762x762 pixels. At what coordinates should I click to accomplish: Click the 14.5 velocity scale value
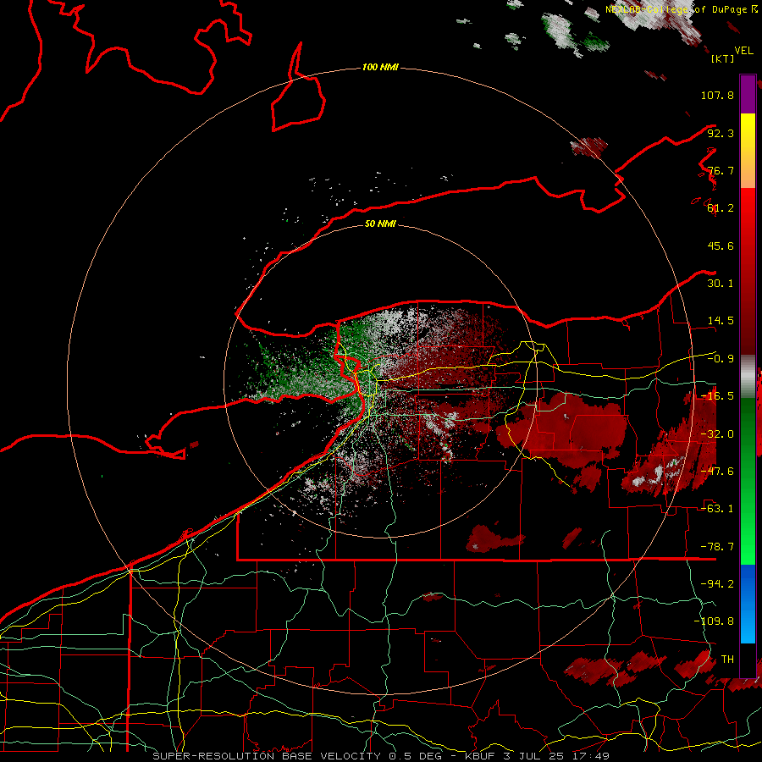pos(721,321)
